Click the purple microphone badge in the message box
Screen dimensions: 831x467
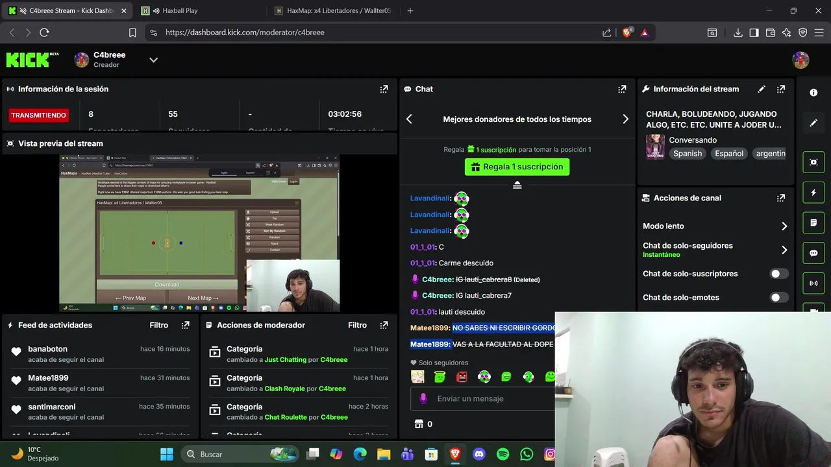point(423,398)
